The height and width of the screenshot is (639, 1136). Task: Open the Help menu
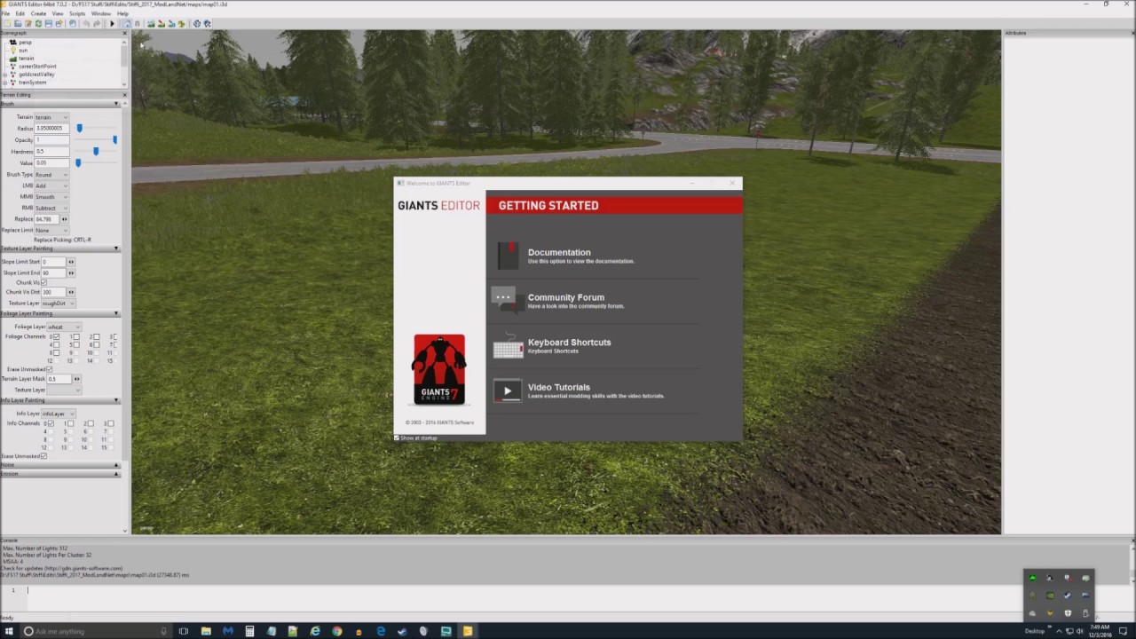coord(122,13)
